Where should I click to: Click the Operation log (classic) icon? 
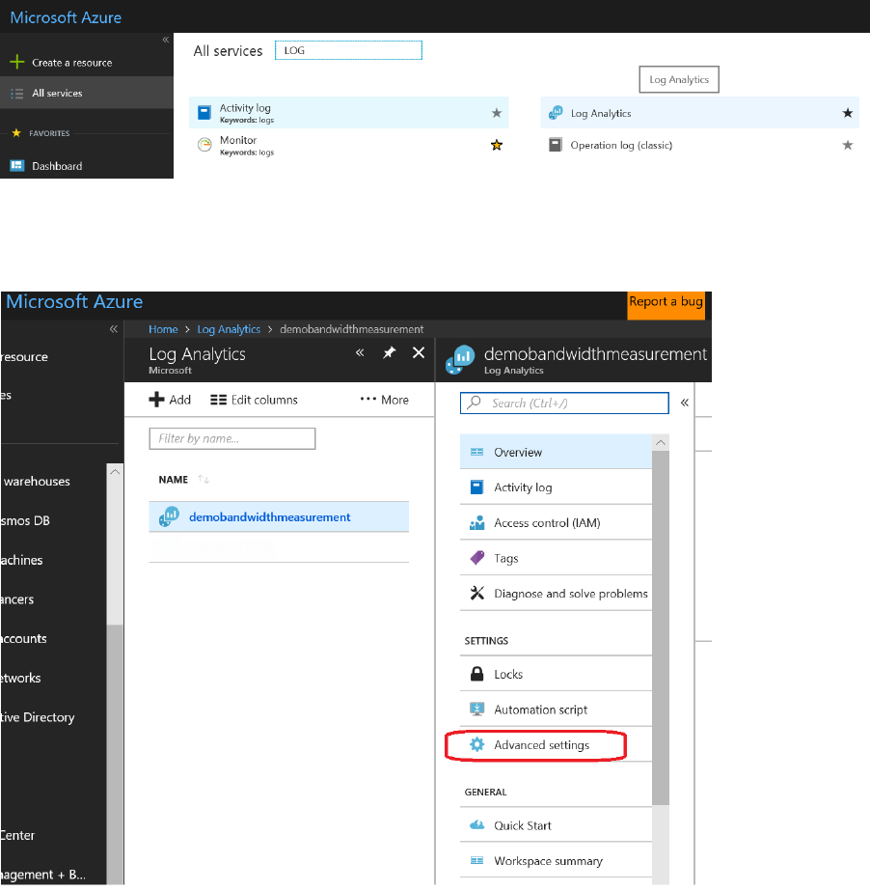[x=556, y=145]
